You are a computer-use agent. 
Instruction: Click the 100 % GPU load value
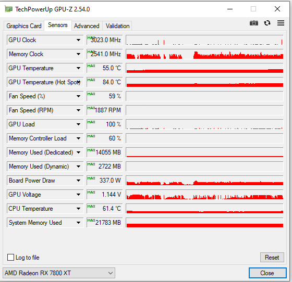(104, 124)
